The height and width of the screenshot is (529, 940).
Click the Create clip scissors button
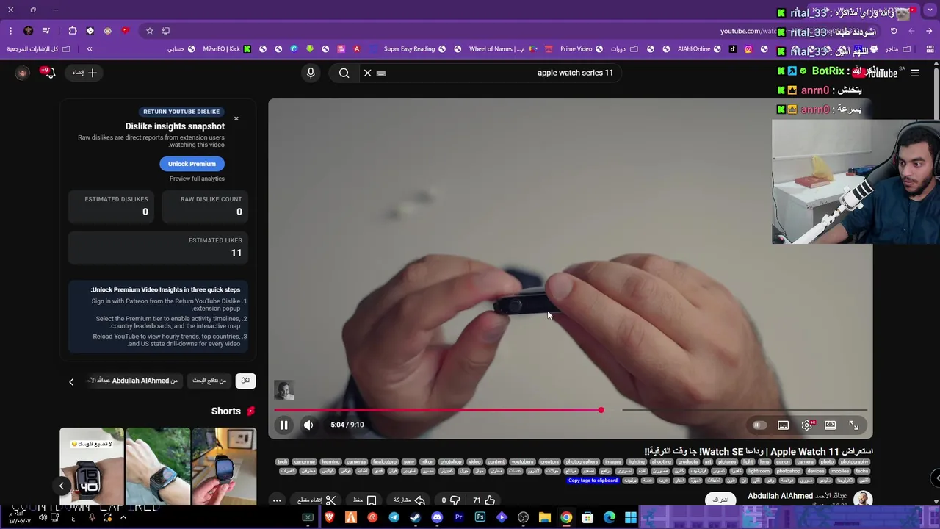[x=317, y=500]
